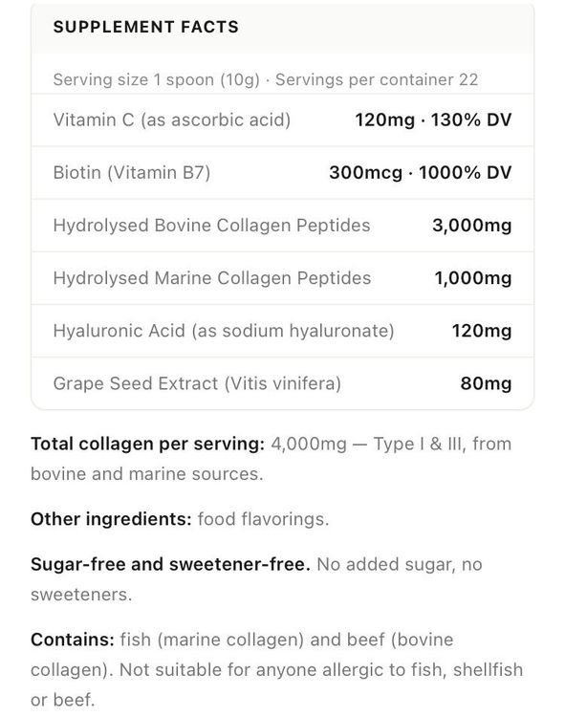The height and width of the screenshot is (717, 565).
Task: Click the 120mg · 130% DV value
Action: click(433, 120)
